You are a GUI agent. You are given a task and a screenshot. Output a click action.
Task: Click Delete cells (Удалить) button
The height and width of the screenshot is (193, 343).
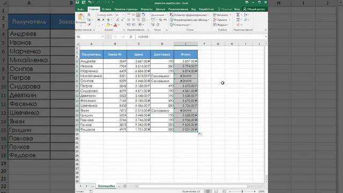[221, 20]
